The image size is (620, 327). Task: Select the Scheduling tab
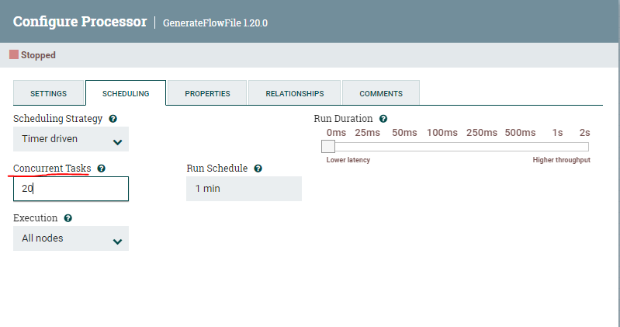(126, 93)
